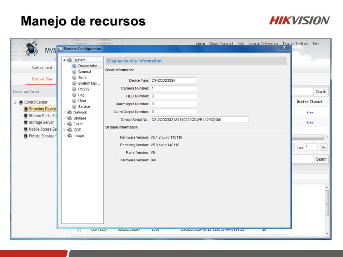Click the Picture Storage Server icon
Screen dimensions: 343x257
click(x=26, y=136)
